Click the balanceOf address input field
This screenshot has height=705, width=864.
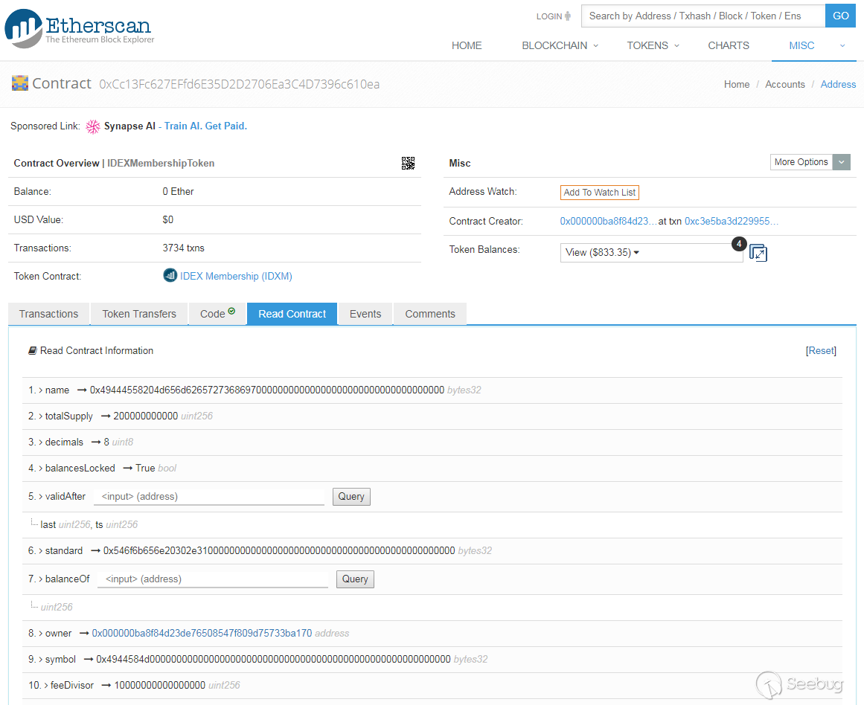(x=213, y=579)
